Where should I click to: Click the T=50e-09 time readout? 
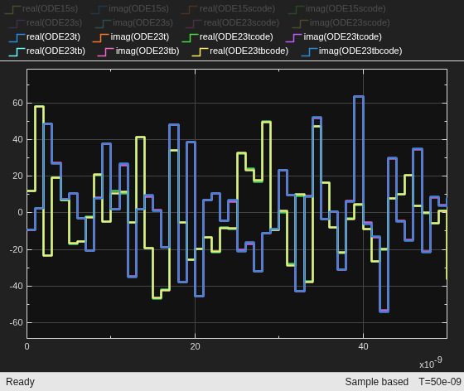[x=440, y=382]
